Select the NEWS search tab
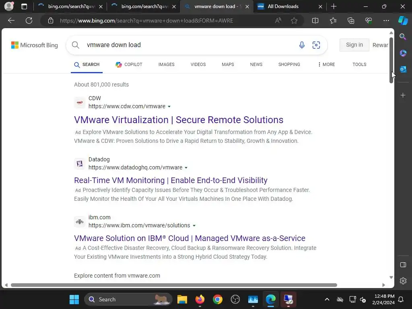This screenshot has height=309, width=412. tap(256, 64)
